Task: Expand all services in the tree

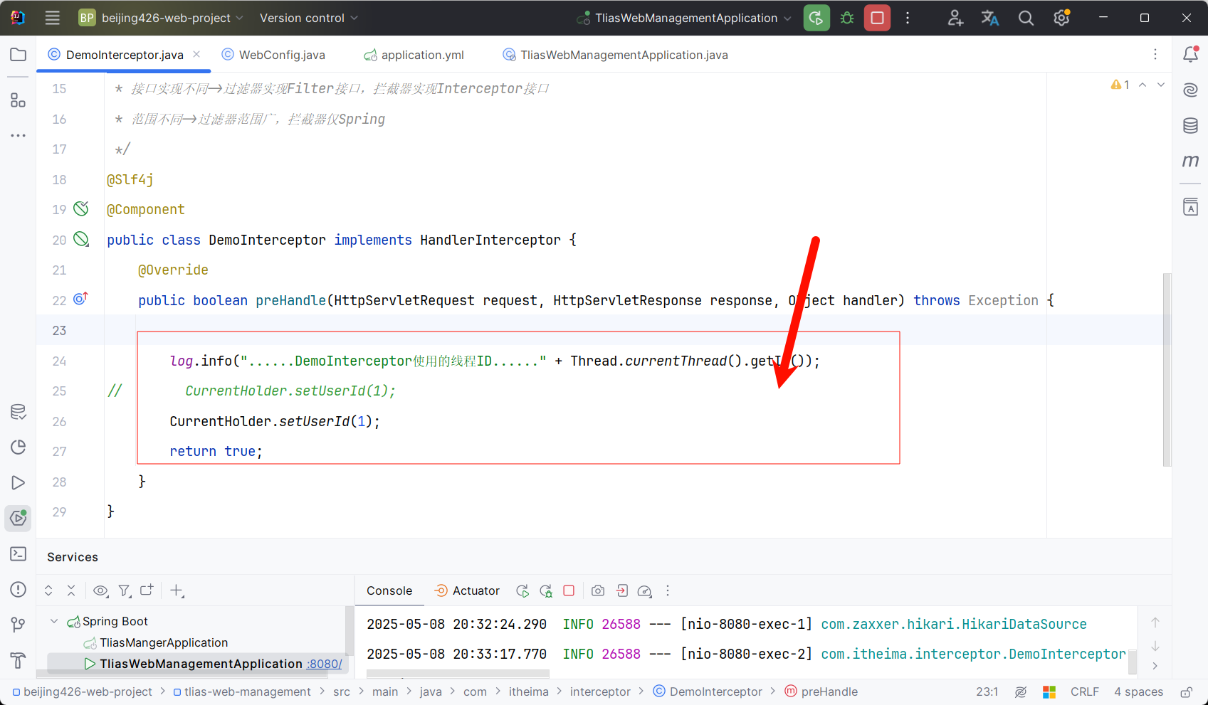Action: click(48, 590)
